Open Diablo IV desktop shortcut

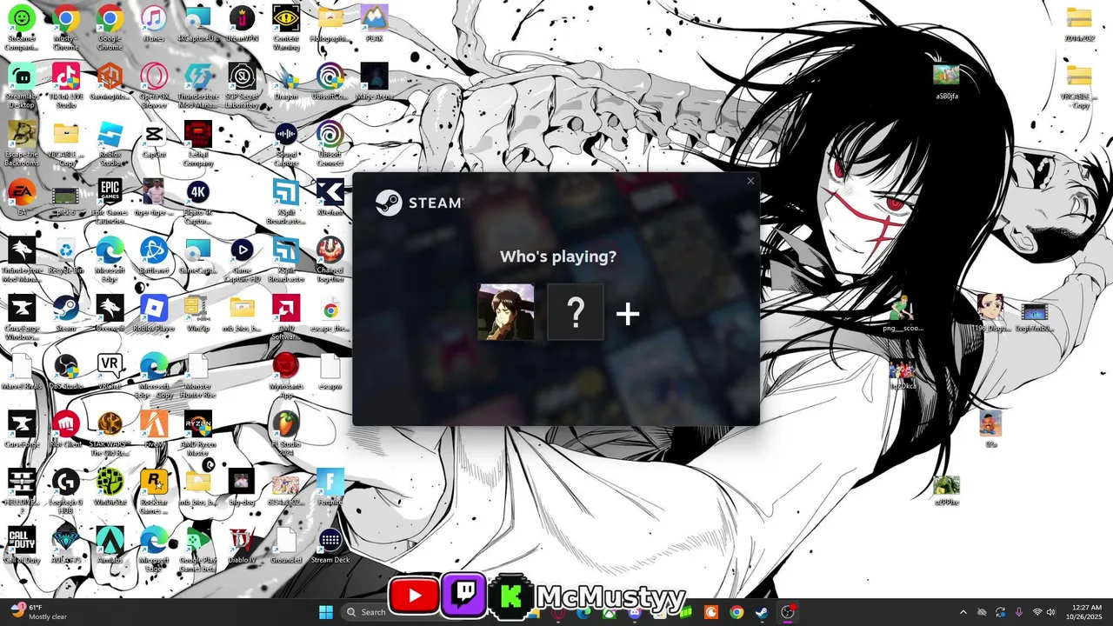click(x=242, y=546)
